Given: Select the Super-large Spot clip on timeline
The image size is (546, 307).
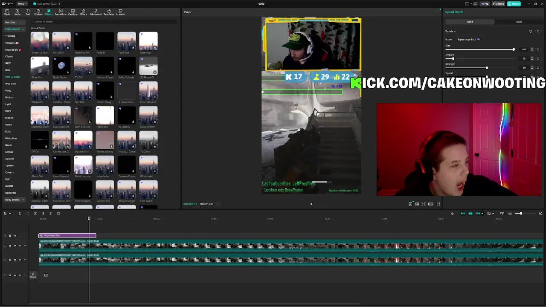Looking at the screenshot, I should (67, 235).
